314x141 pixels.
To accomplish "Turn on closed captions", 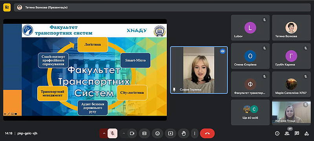I will click(144, 134).
